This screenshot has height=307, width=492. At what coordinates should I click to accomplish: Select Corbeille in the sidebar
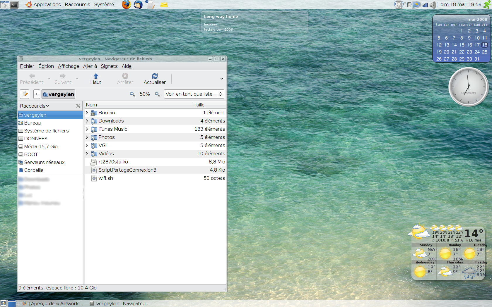(x=34, y=170)
